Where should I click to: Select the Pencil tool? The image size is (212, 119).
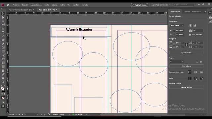tap(3, 44)
